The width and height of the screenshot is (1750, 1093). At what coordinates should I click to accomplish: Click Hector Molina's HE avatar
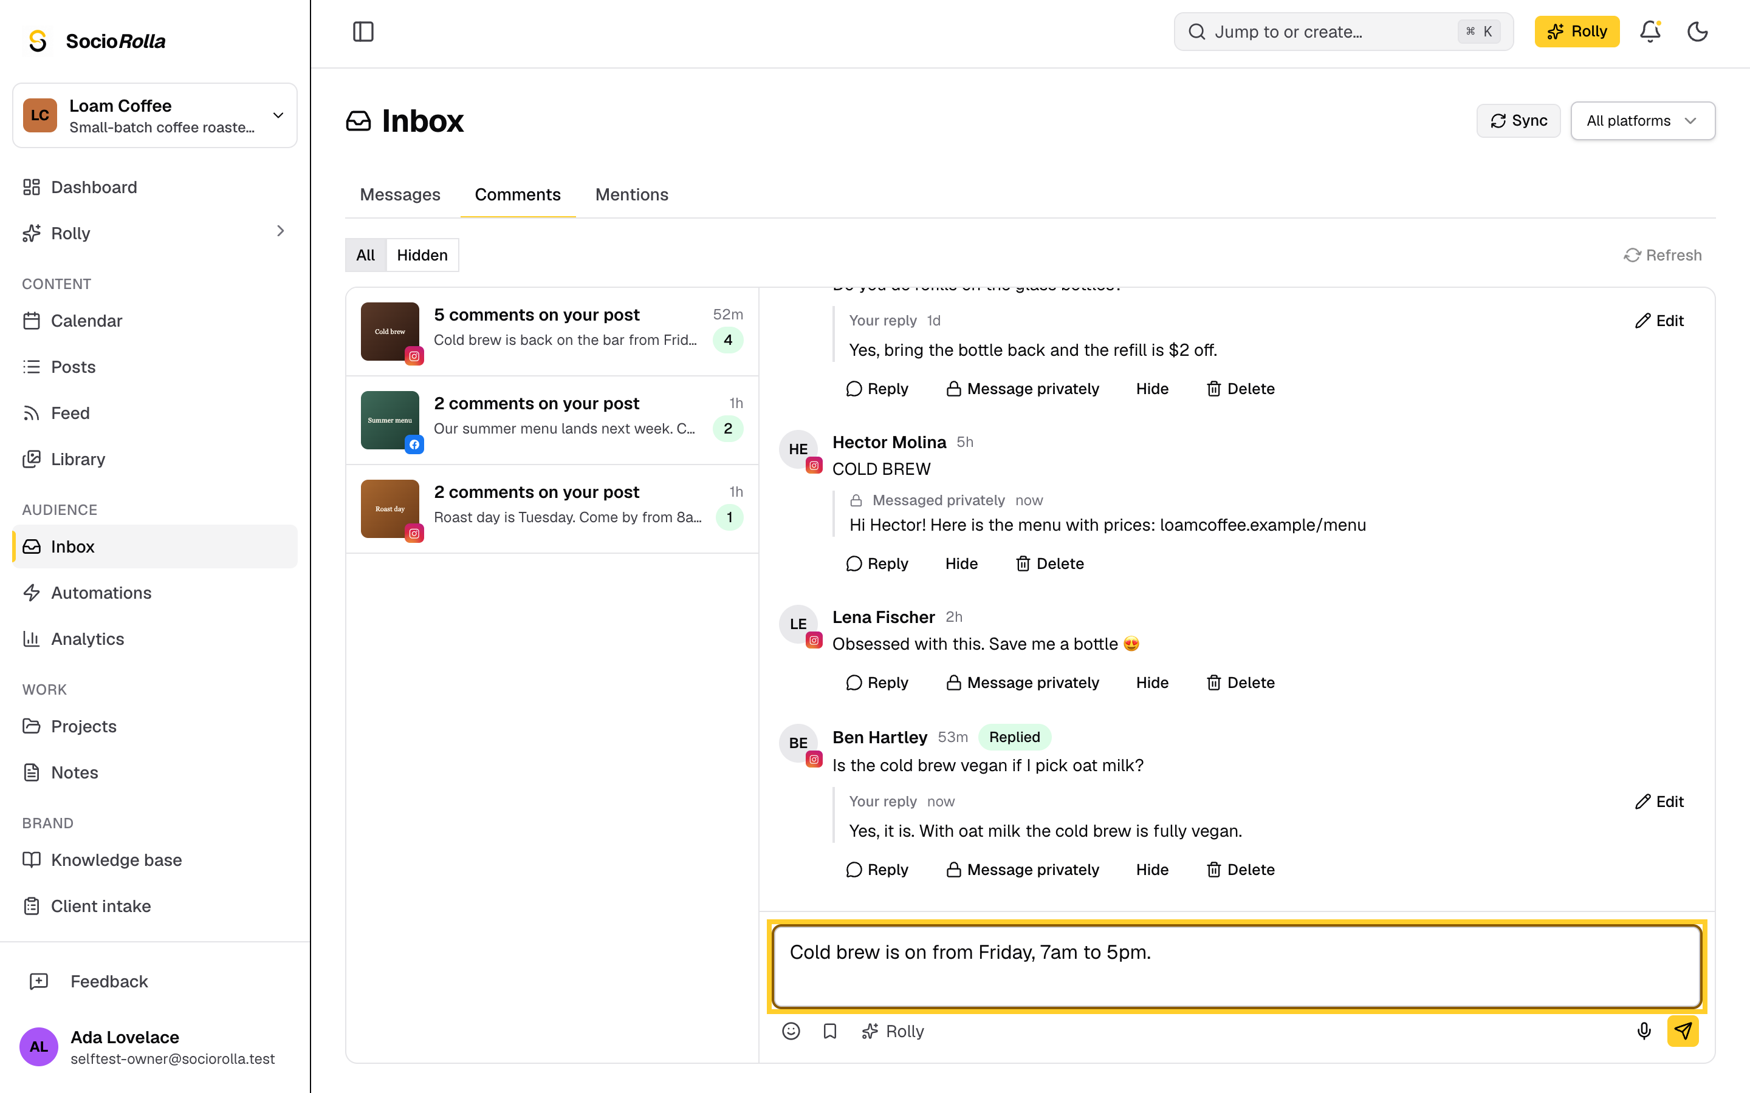798,449
